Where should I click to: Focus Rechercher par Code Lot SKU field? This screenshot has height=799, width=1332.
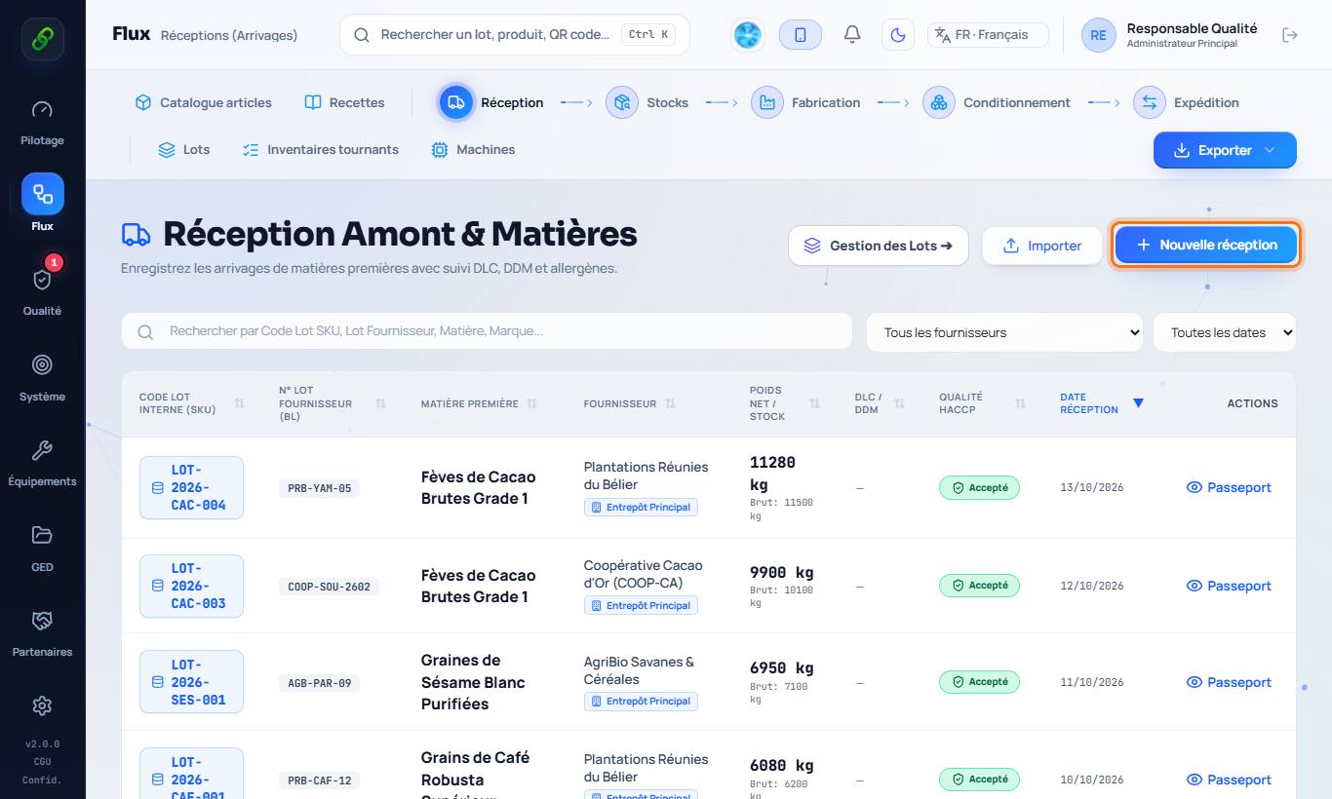click(487, 331)
